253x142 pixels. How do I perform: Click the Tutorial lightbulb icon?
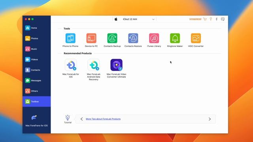click(68, 118)
